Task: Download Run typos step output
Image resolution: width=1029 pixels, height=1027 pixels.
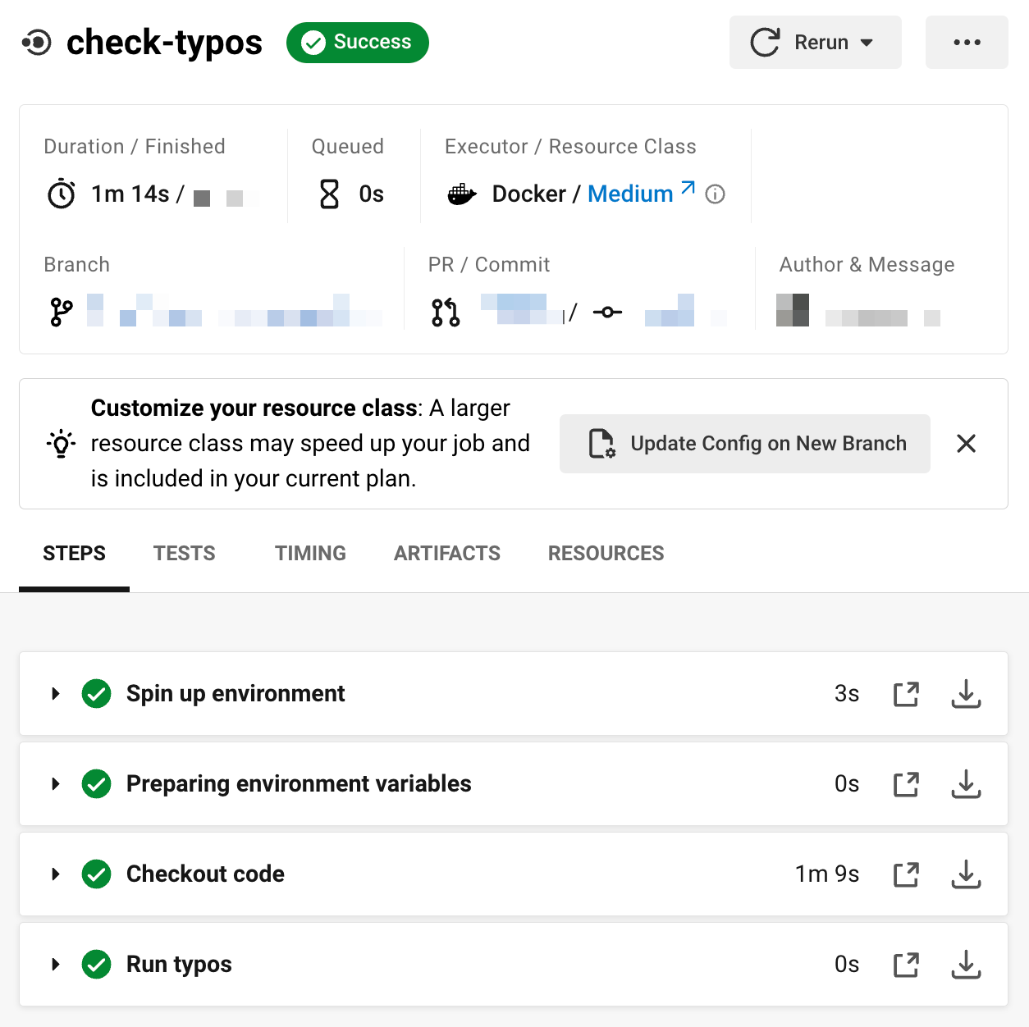Action: 967,965
